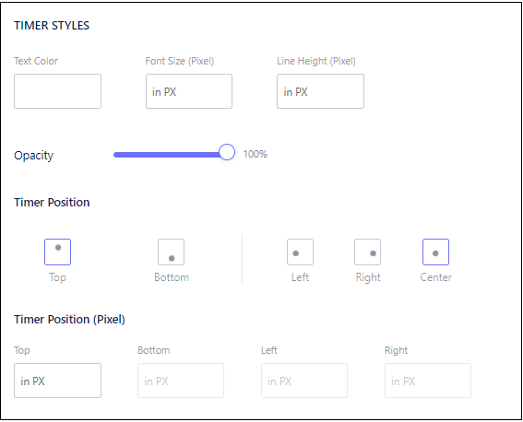This screenshot has height=422, width=523.
Task: Click the Line Height (Pixel) label
Action: pos(316,61)
